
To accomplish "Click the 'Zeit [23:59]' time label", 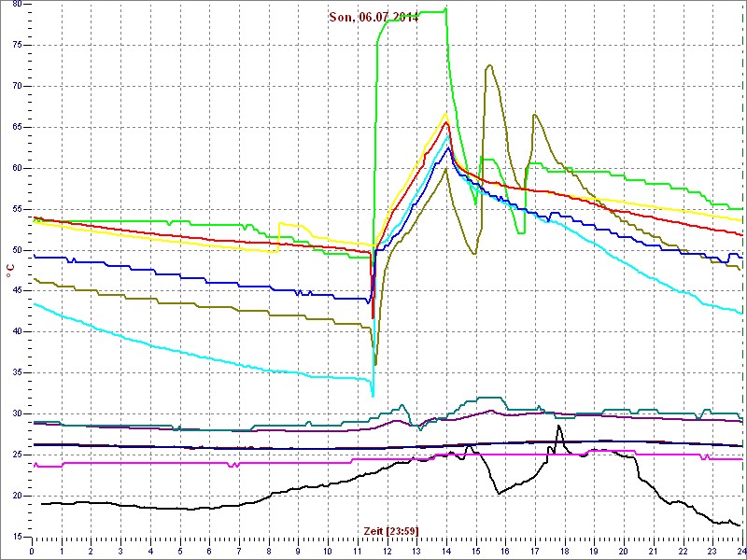I will tap(391, 530).
